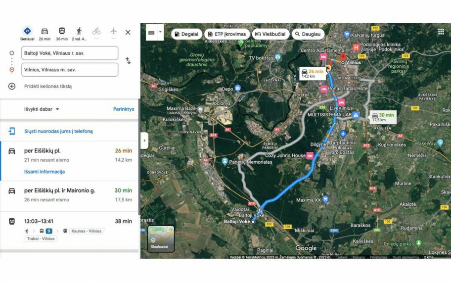Viewport: 451px width, 282px height.
Task: Expand the dropdown arrow beside keyboard icon
Action: pyautogui.click(x=161, y=32)
